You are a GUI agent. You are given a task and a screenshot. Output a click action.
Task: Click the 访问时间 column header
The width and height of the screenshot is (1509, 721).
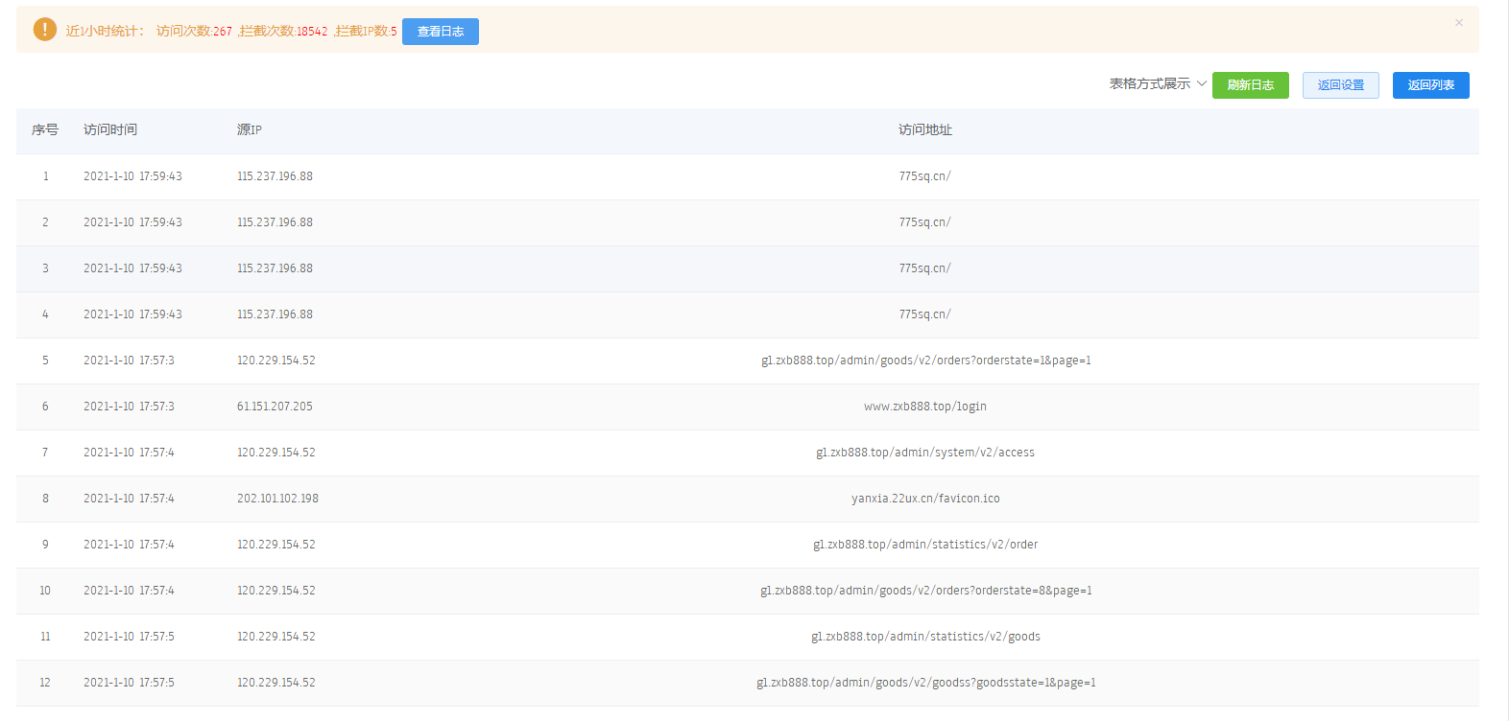(x=110, y=130)
